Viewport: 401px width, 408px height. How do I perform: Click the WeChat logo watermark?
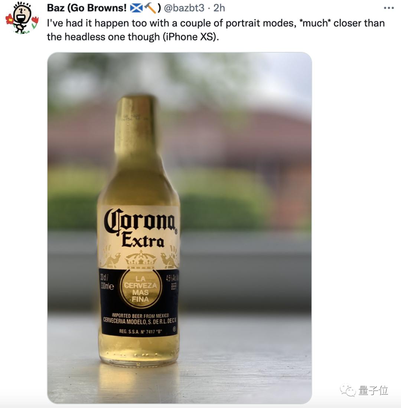point(348,390)
